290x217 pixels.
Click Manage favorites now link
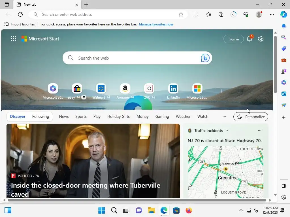[x=156, y=24]
